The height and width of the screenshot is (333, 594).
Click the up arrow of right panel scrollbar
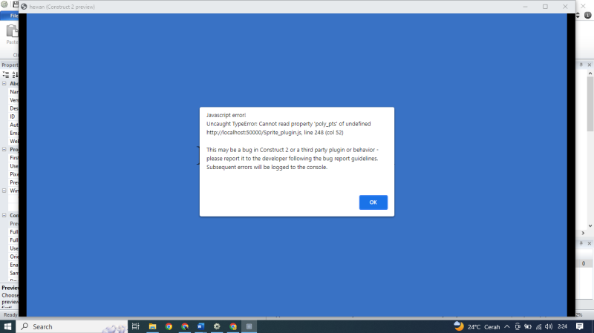click(x=590, y=73)
